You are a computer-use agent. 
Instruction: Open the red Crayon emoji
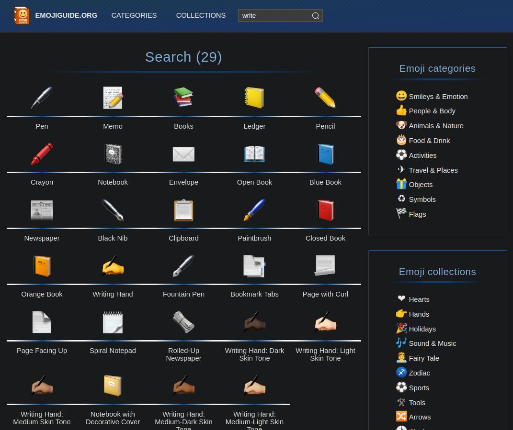[42, 154]
